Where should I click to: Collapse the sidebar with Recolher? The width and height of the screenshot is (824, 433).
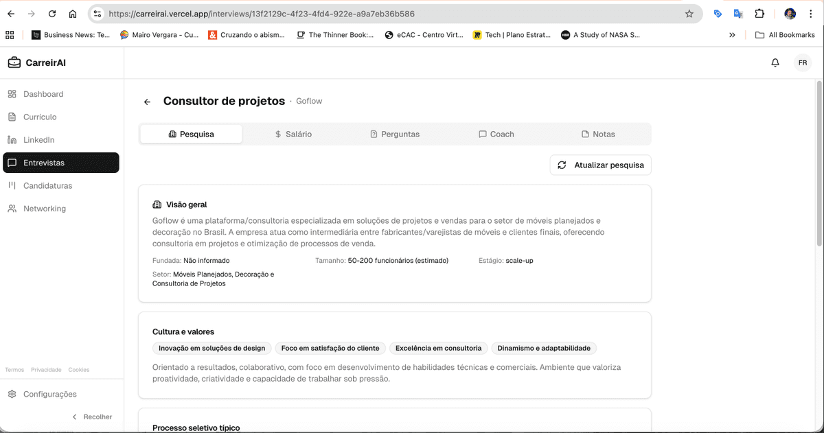[x=91, y=417]
